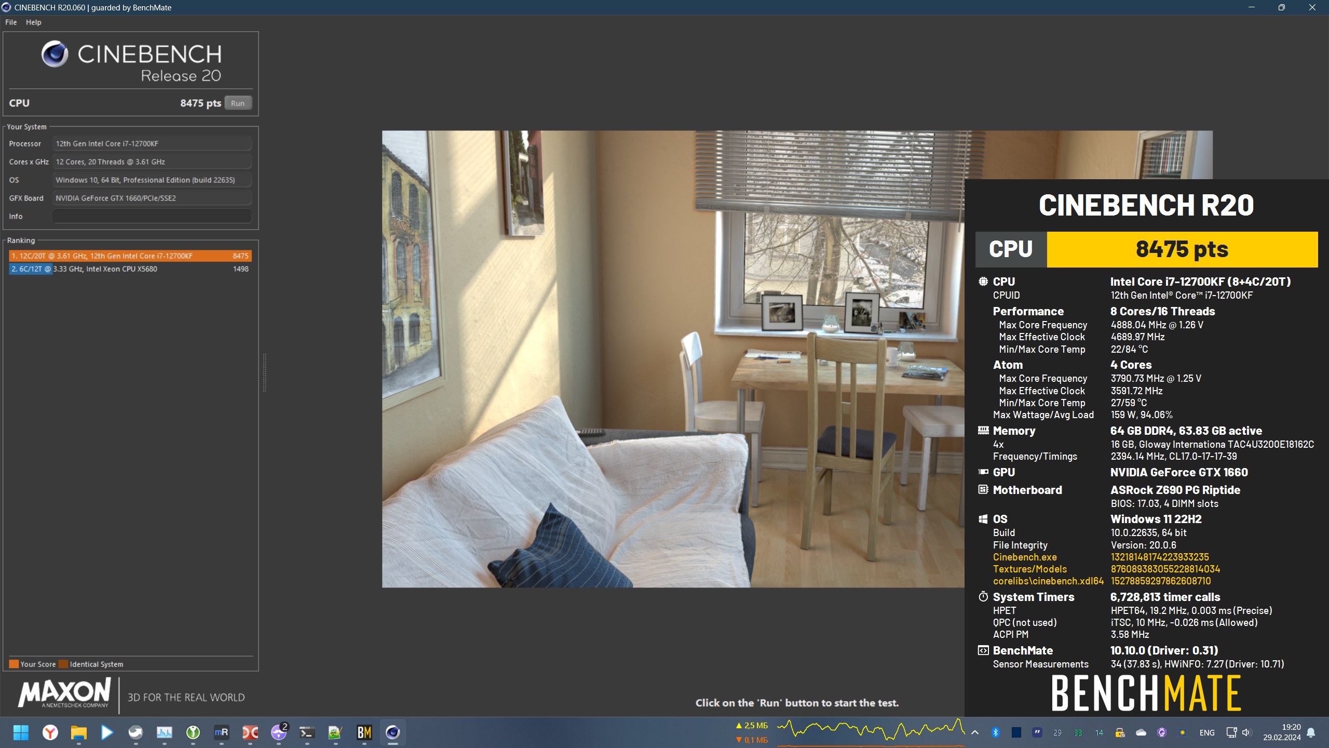Open the purple app with badge 2
The width and height of the screenshot is (1329, 748).
[279, 732]
